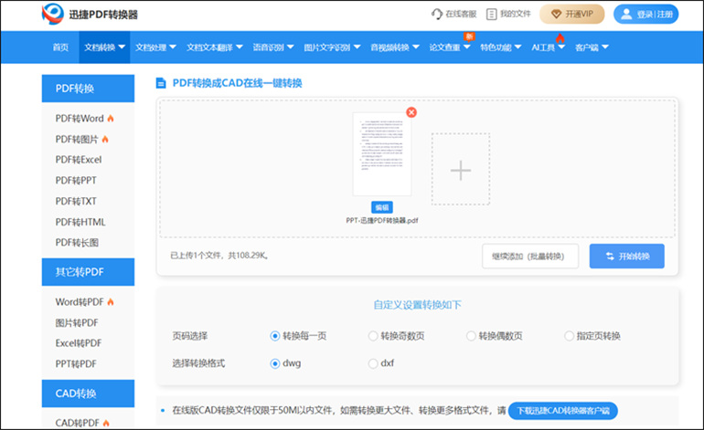Remove uploaded PDF with red X icon
Image resolution: width=704 pixels, height=430 pixels.
[411, 112]
